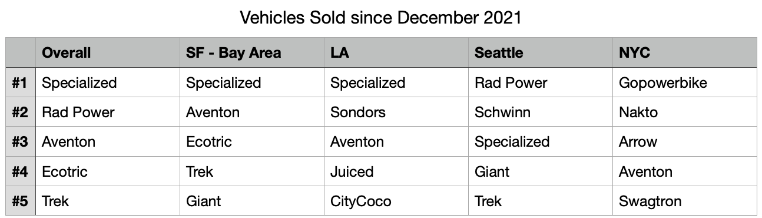Screen dimensions: 762x218
Task: Select Rad Power in the Overall column
Action: (108, 112)
